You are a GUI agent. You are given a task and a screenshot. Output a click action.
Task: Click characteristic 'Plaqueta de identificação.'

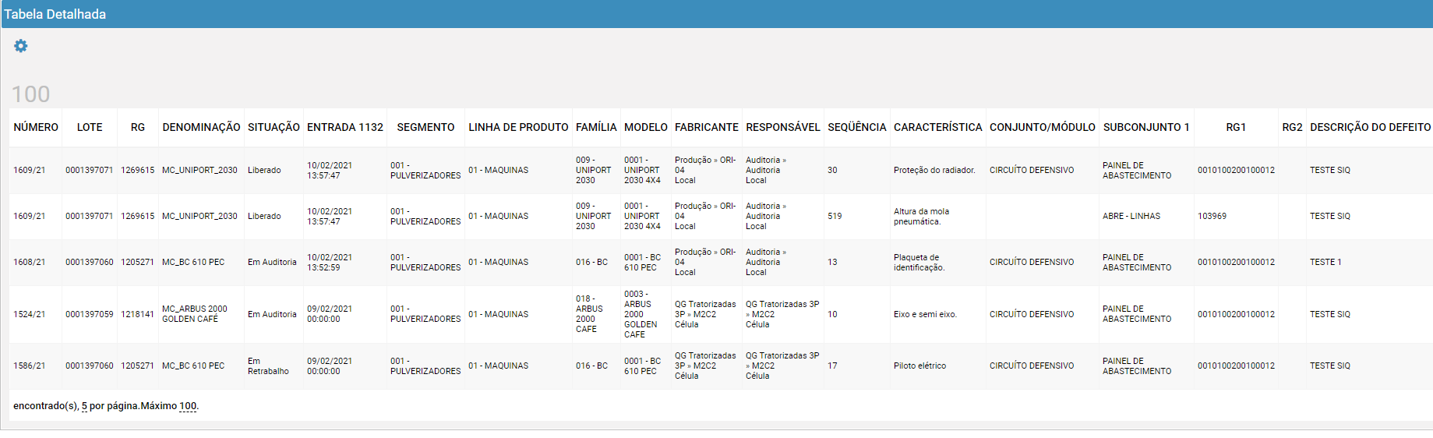[919, 263]
